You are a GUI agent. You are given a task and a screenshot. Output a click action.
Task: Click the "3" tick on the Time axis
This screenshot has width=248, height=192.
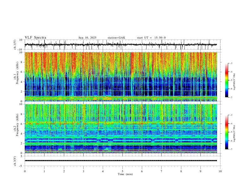click(83, 171)
